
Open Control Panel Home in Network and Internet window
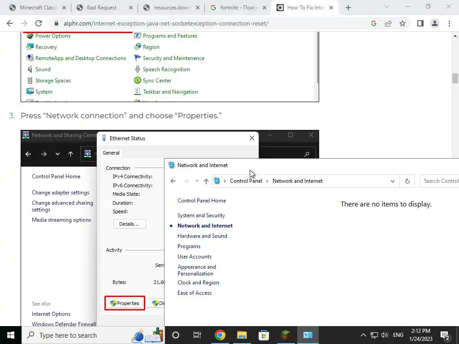[x=202, y=201]
